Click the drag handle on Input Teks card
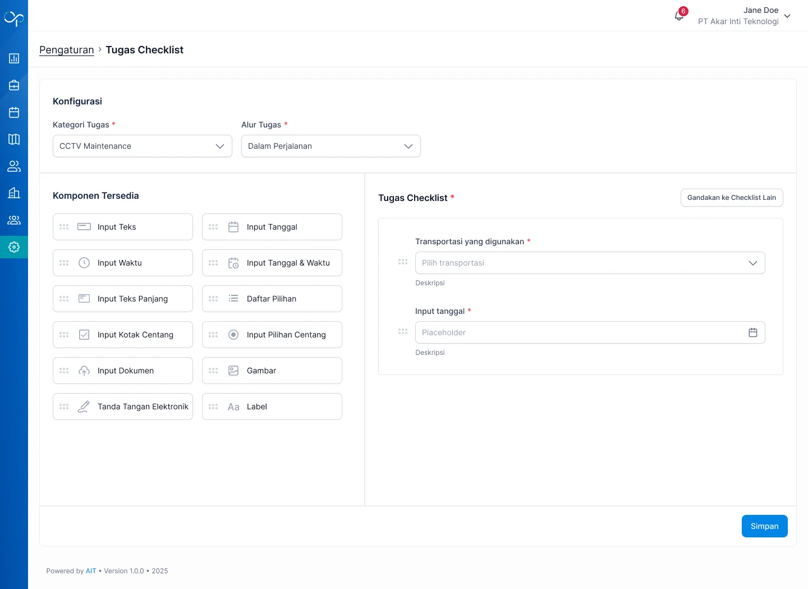 [64, 227]
